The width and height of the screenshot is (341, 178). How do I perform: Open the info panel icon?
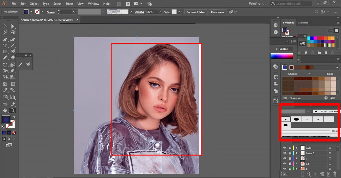276,32
